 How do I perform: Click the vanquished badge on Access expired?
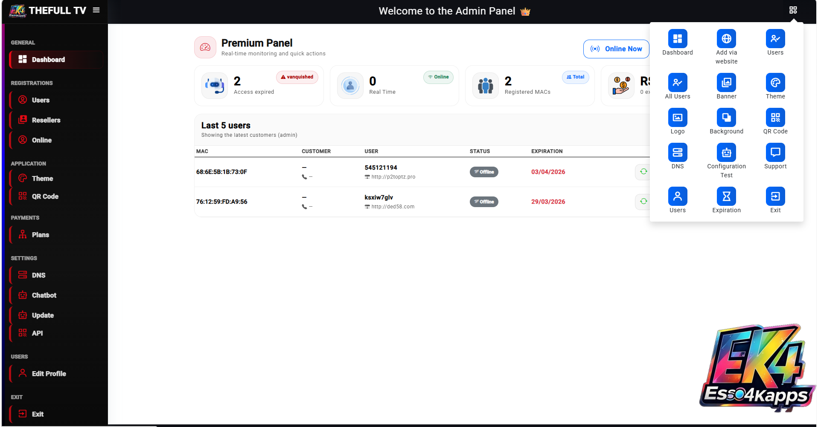tap(297, 77)
